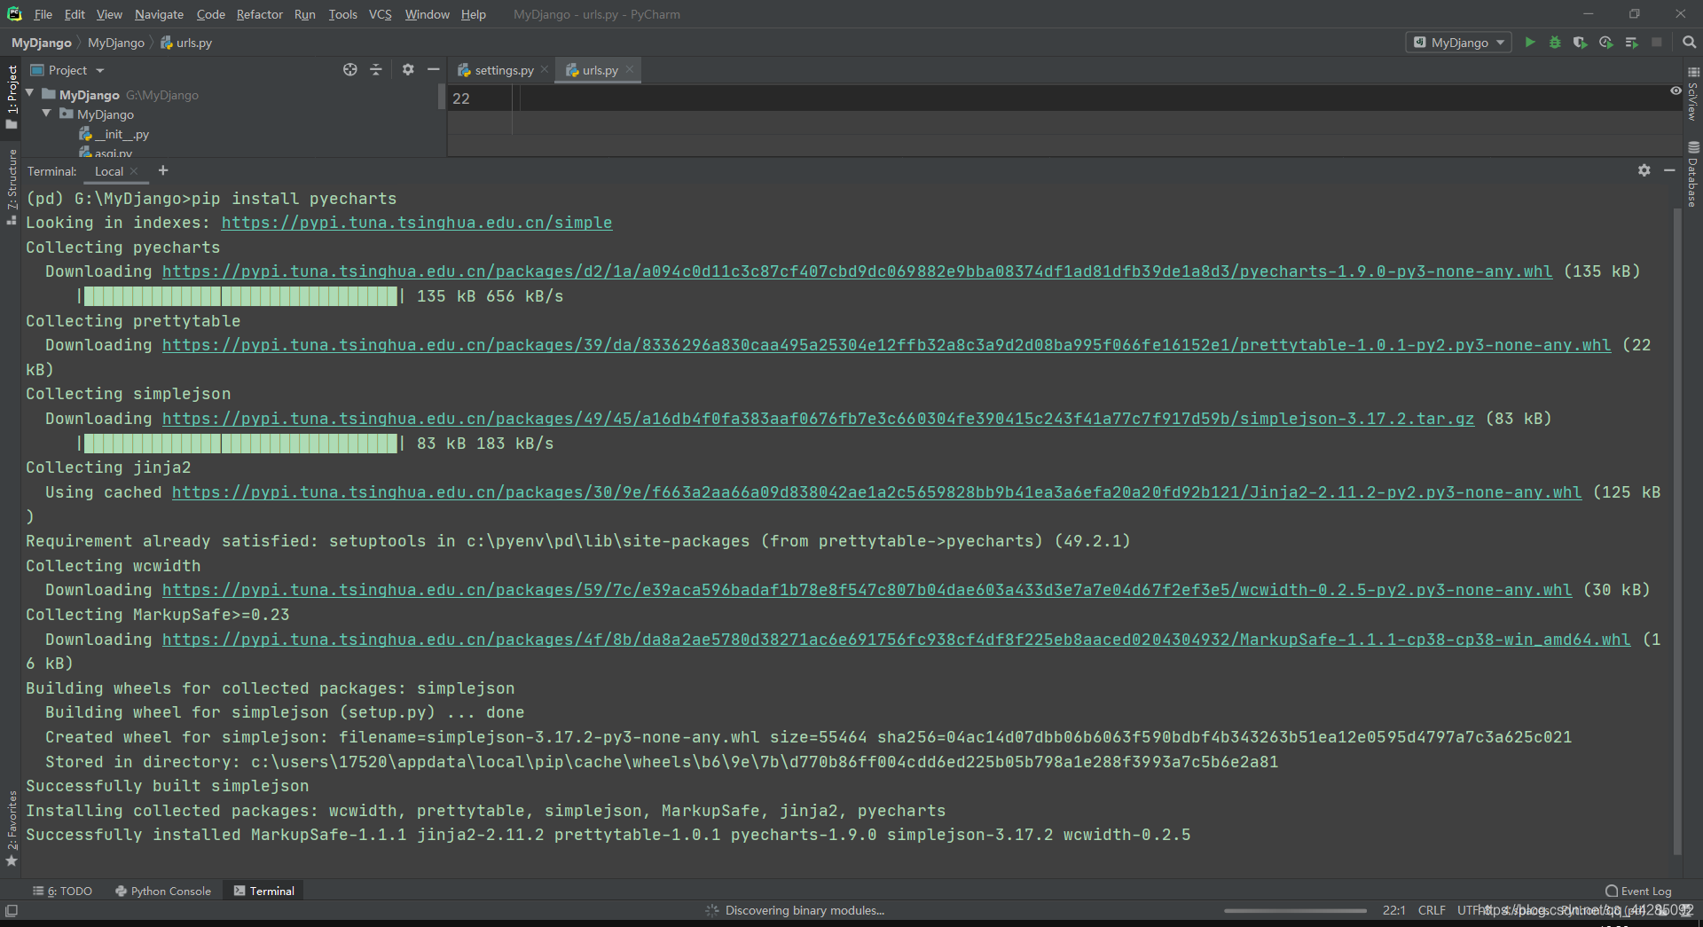Open the Database side panel
Image resolution: width=1703 pixels, height=927 pixels.
point(1693,174)
